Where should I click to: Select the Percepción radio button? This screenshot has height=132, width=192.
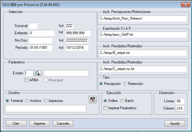101,84
